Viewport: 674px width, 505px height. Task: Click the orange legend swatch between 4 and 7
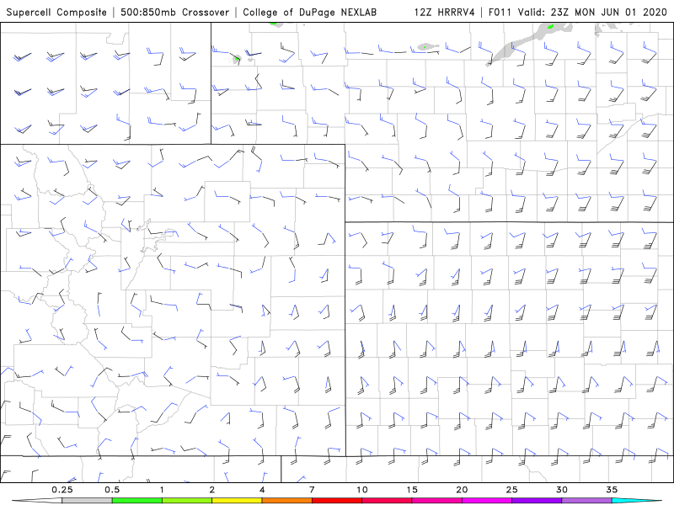[287, 501]
